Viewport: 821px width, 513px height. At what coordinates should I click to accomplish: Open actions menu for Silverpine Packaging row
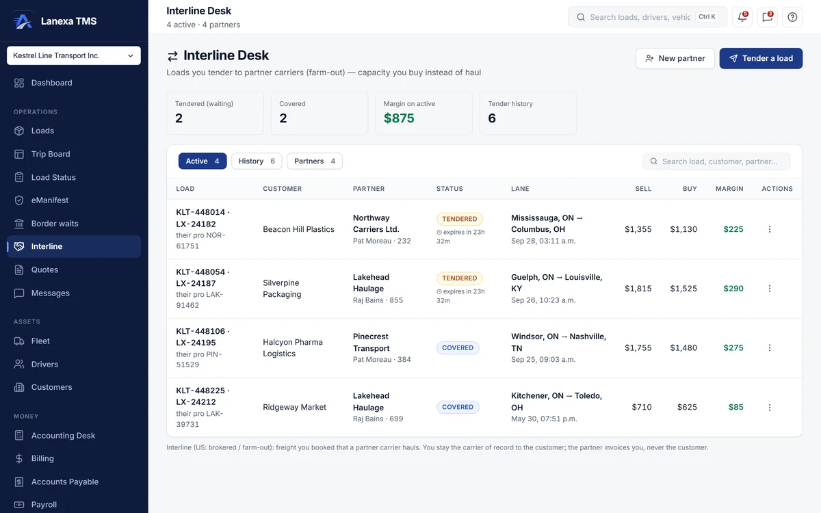click(770, 289)
